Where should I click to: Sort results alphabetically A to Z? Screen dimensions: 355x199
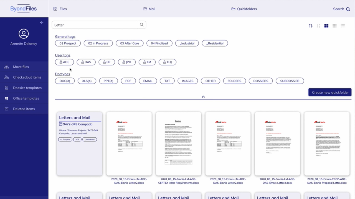coord(318,26)
